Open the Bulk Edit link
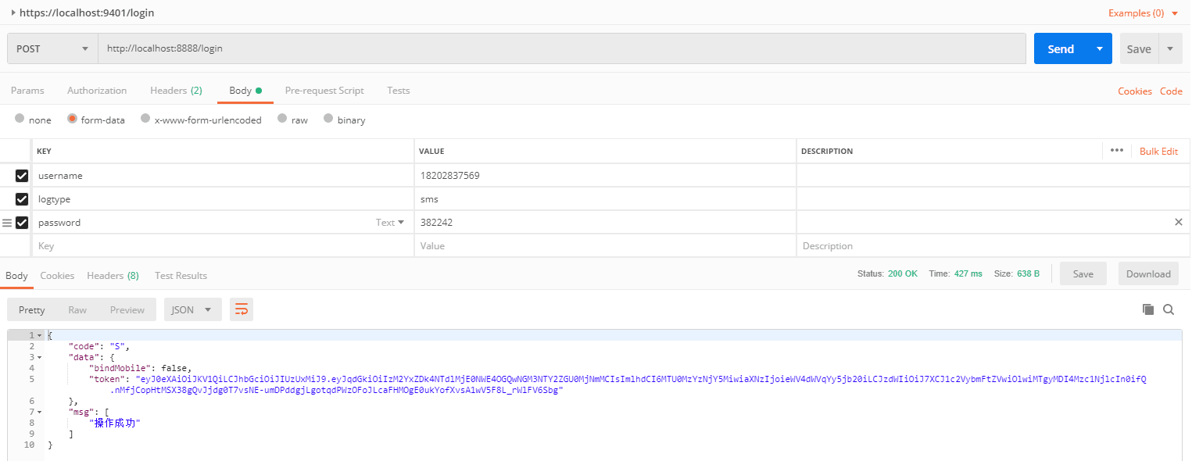The image size is (1192, 461). point(1158,151)
